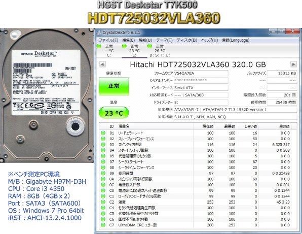Click status icon of row 07 シークエラーレート
This screenshot has width=302, height=234.
tap(103, 161)
